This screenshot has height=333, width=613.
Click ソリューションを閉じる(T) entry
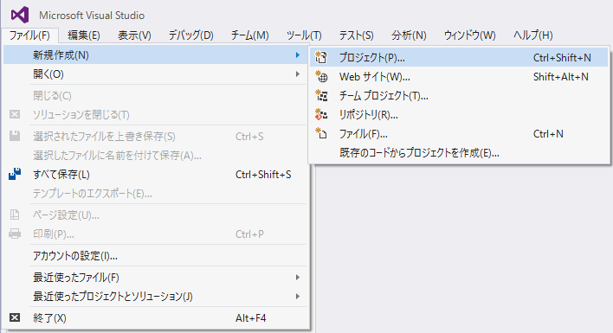coord(155,115)
